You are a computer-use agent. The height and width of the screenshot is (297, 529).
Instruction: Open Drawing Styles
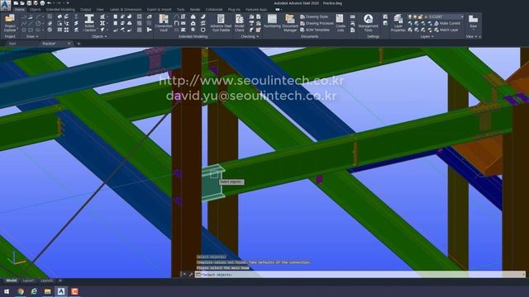pos(314,16)
